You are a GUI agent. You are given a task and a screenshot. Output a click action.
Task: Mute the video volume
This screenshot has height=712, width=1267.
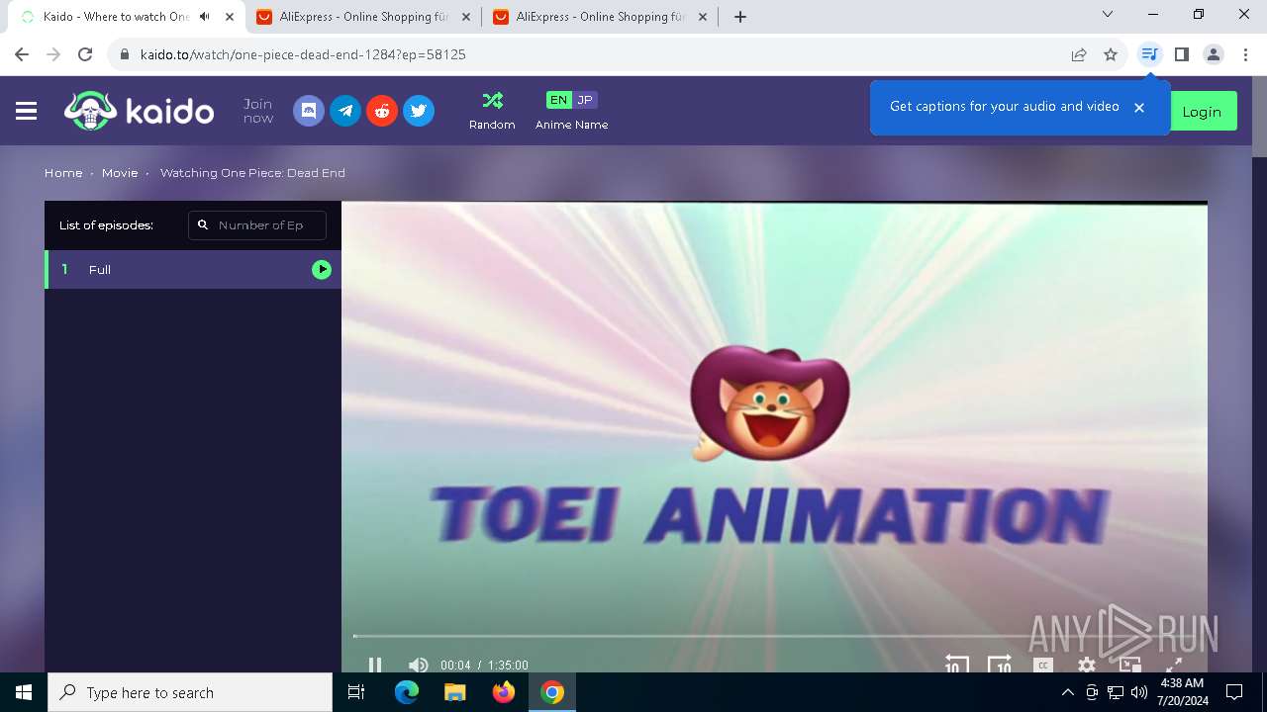click(418, 665)
